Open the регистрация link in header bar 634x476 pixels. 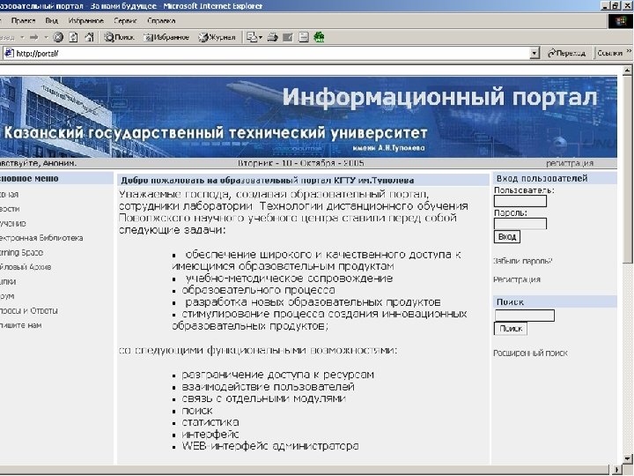[x=570, y=163]
